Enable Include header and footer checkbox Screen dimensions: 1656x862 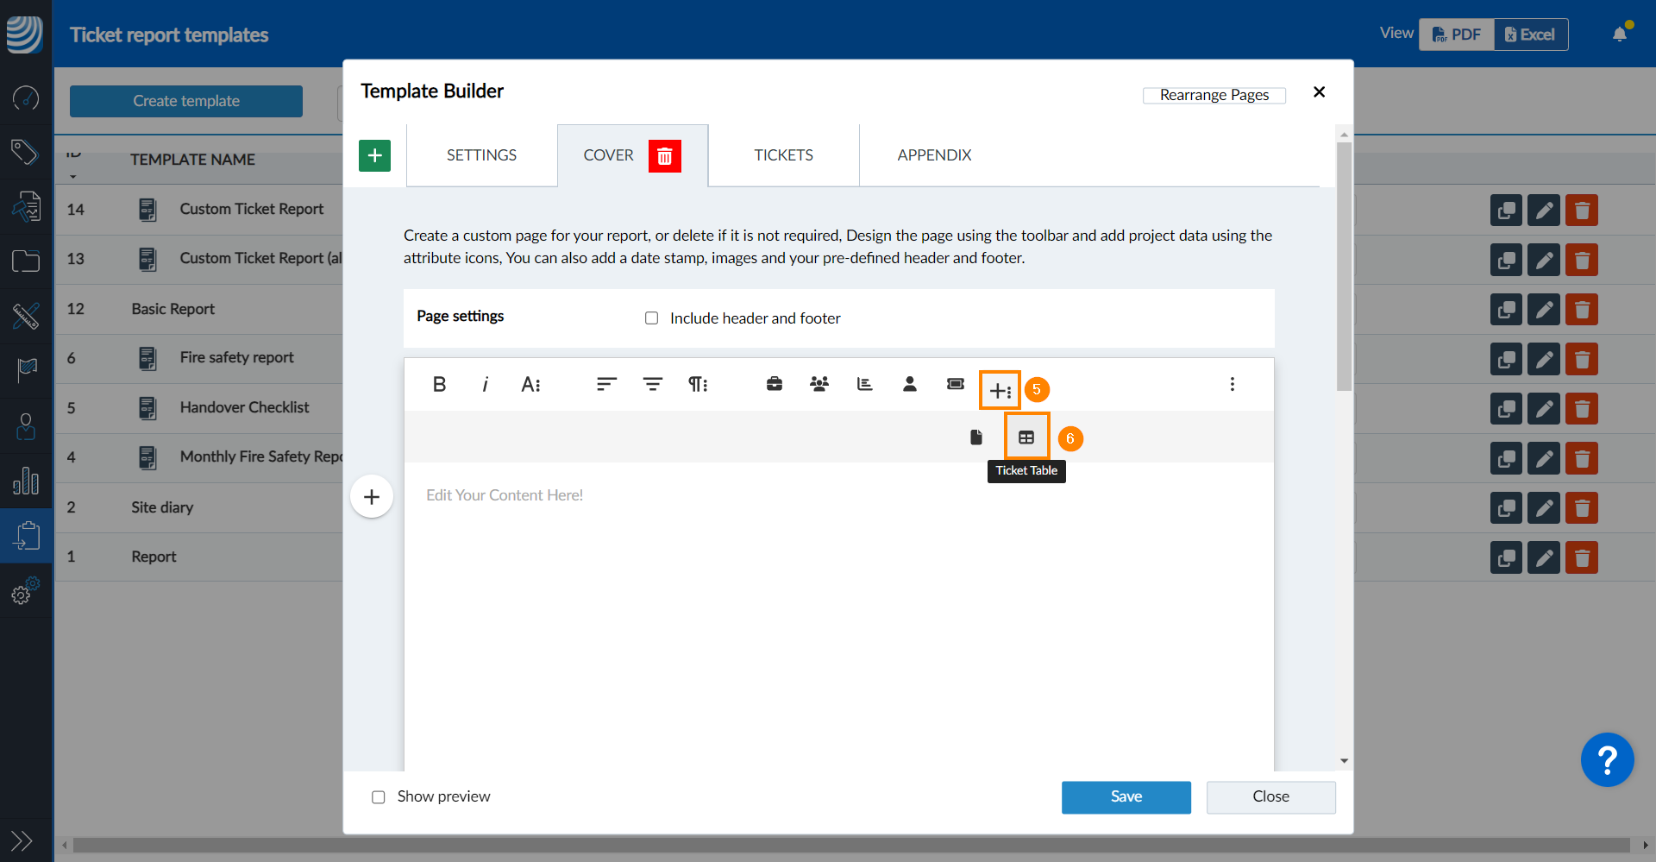click(x=652, y=318)
